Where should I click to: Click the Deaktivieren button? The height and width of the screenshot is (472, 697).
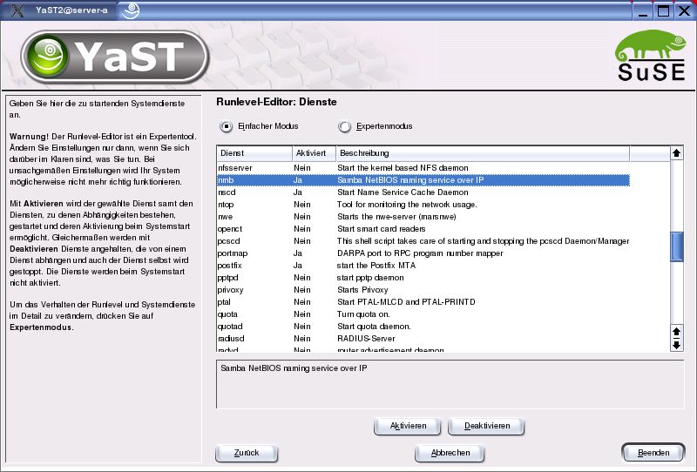[x=487, y=426]
